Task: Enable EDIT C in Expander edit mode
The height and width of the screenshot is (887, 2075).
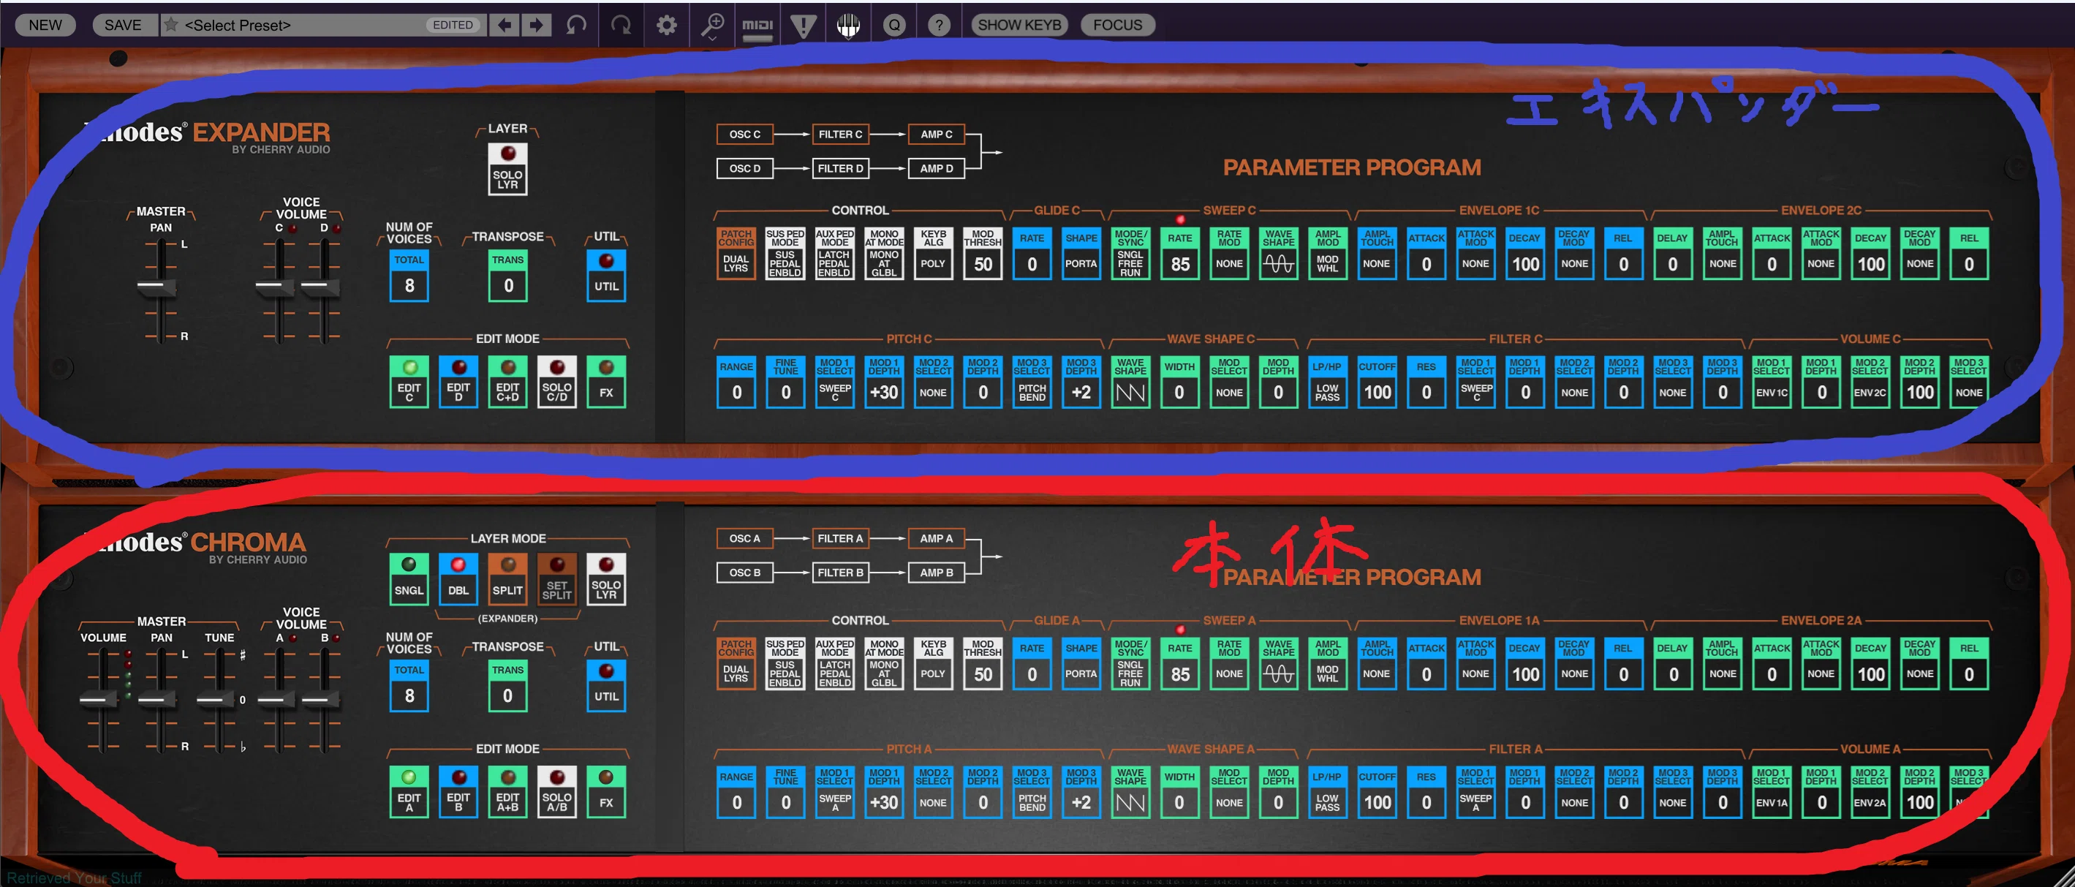Action: [x=409, y=382]
